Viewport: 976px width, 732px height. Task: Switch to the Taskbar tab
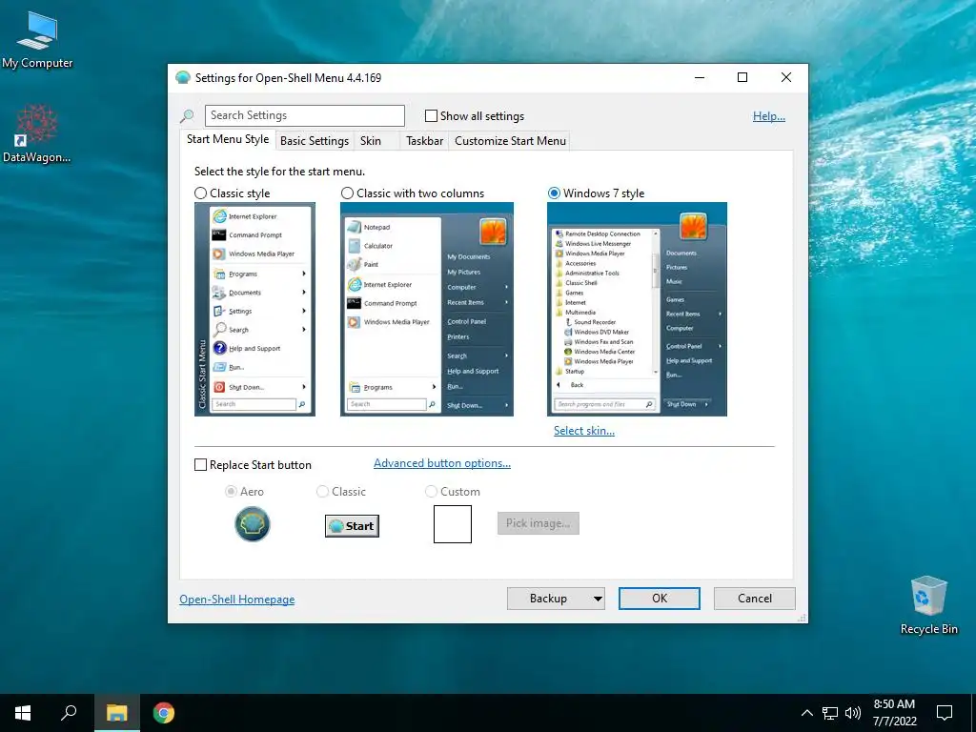pyautogui.click(x=424, y=141)
